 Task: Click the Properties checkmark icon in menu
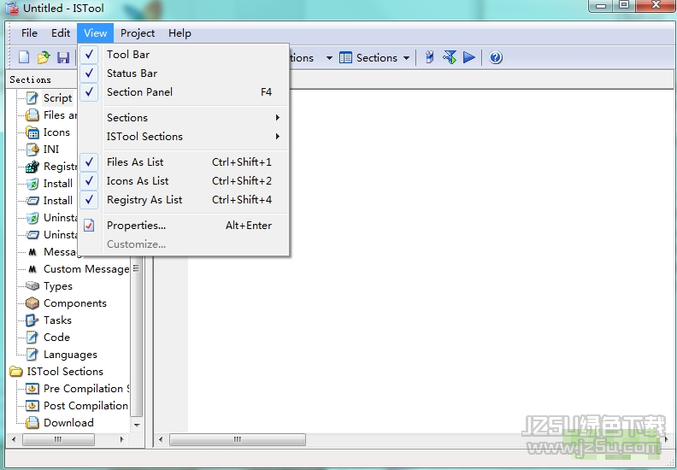(89, 226)
